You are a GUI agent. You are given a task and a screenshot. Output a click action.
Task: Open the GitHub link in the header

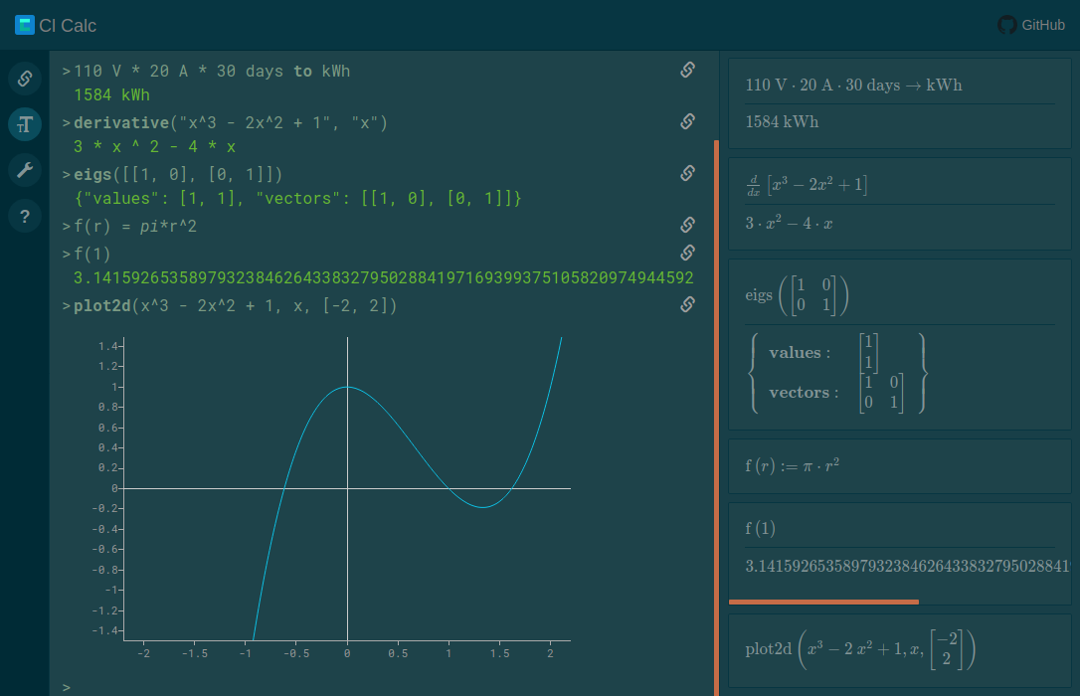click(x=1031, y=25)
